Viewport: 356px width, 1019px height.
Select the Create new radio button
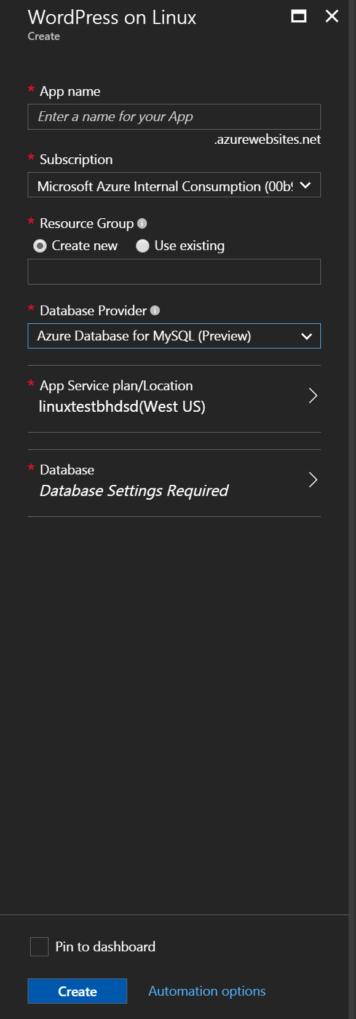pos(40,246)
